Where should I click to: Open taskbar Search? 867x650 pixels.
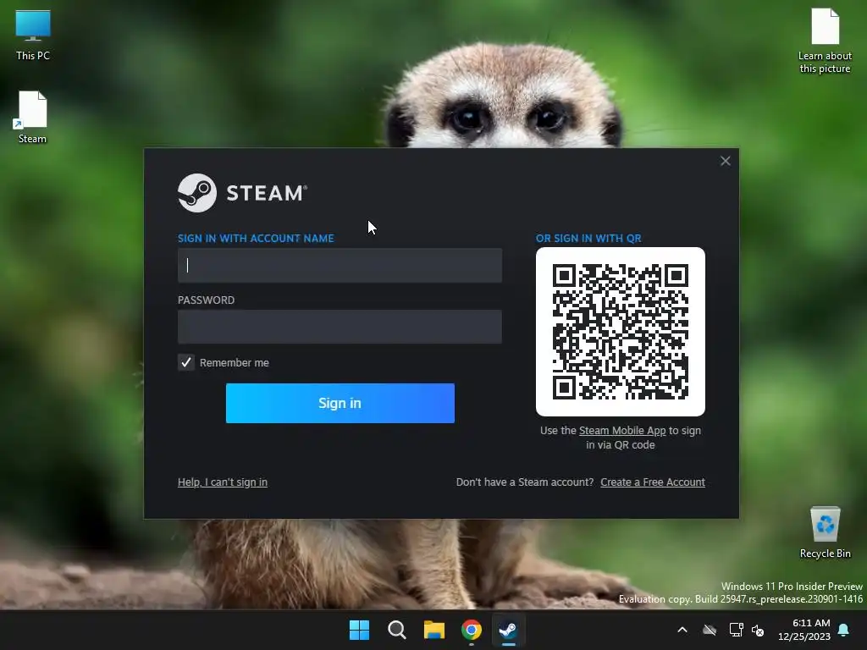click(397, 630)
